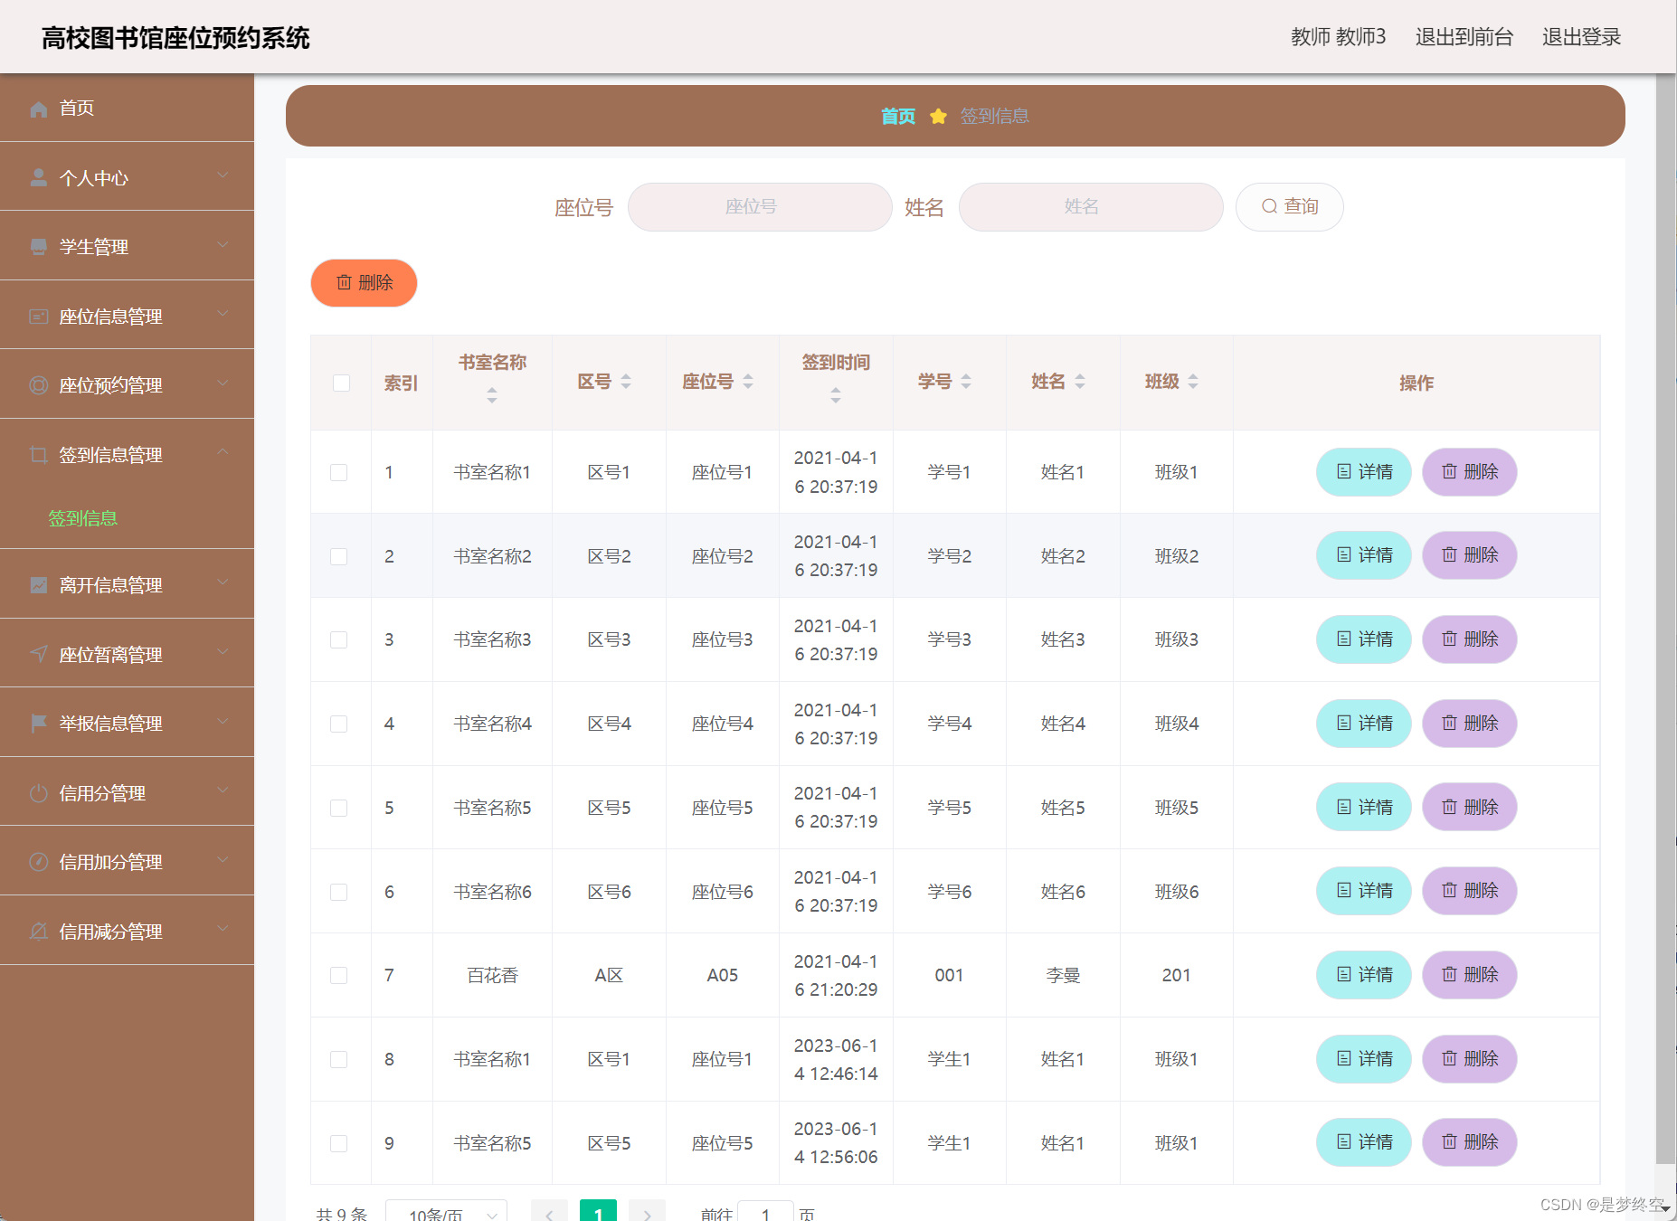This screenshot has width=1677, height=1221.
Task: Check the checkbox for the 百花香 row
Action: pos(339,975)
